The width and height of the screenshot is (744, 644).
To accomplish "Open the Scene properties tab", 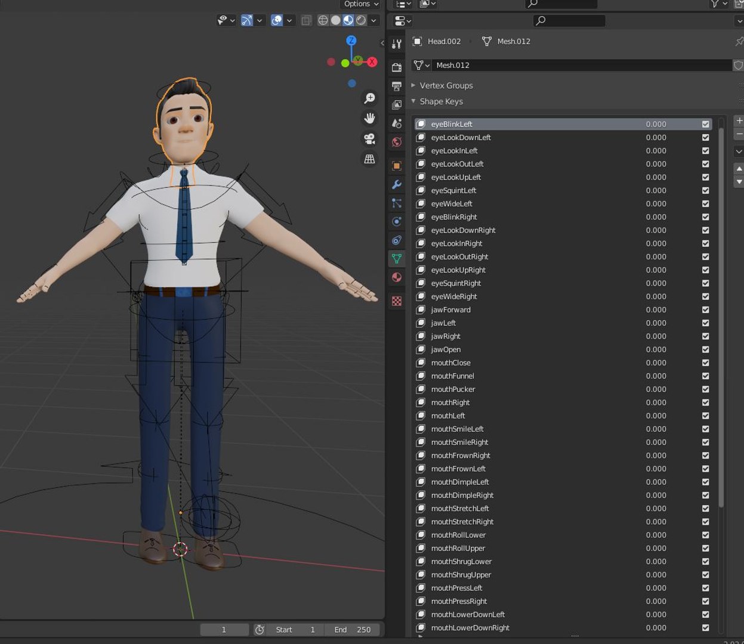I will [x=397, y=123].
